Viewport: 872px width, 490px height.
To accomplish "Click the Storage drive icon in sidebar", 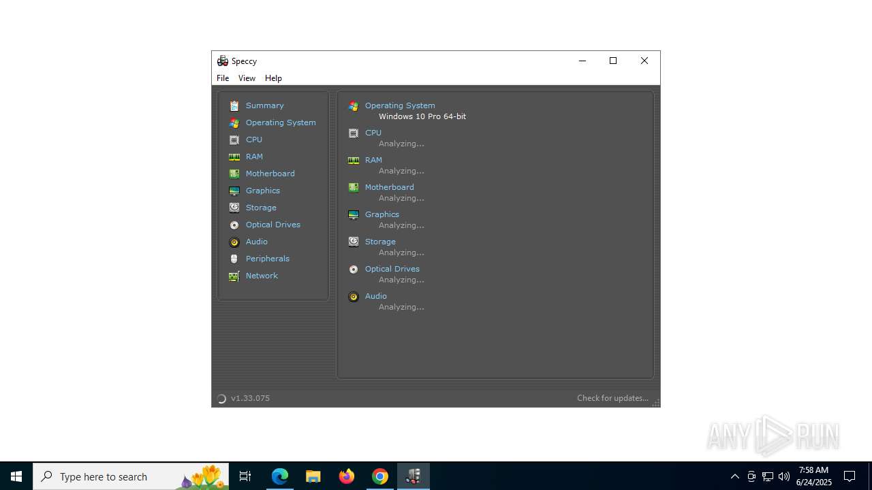I will (234, 208).
